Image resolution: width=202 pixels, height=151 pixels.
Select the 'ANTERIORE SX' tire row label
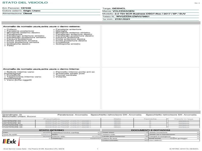point(12,123)
